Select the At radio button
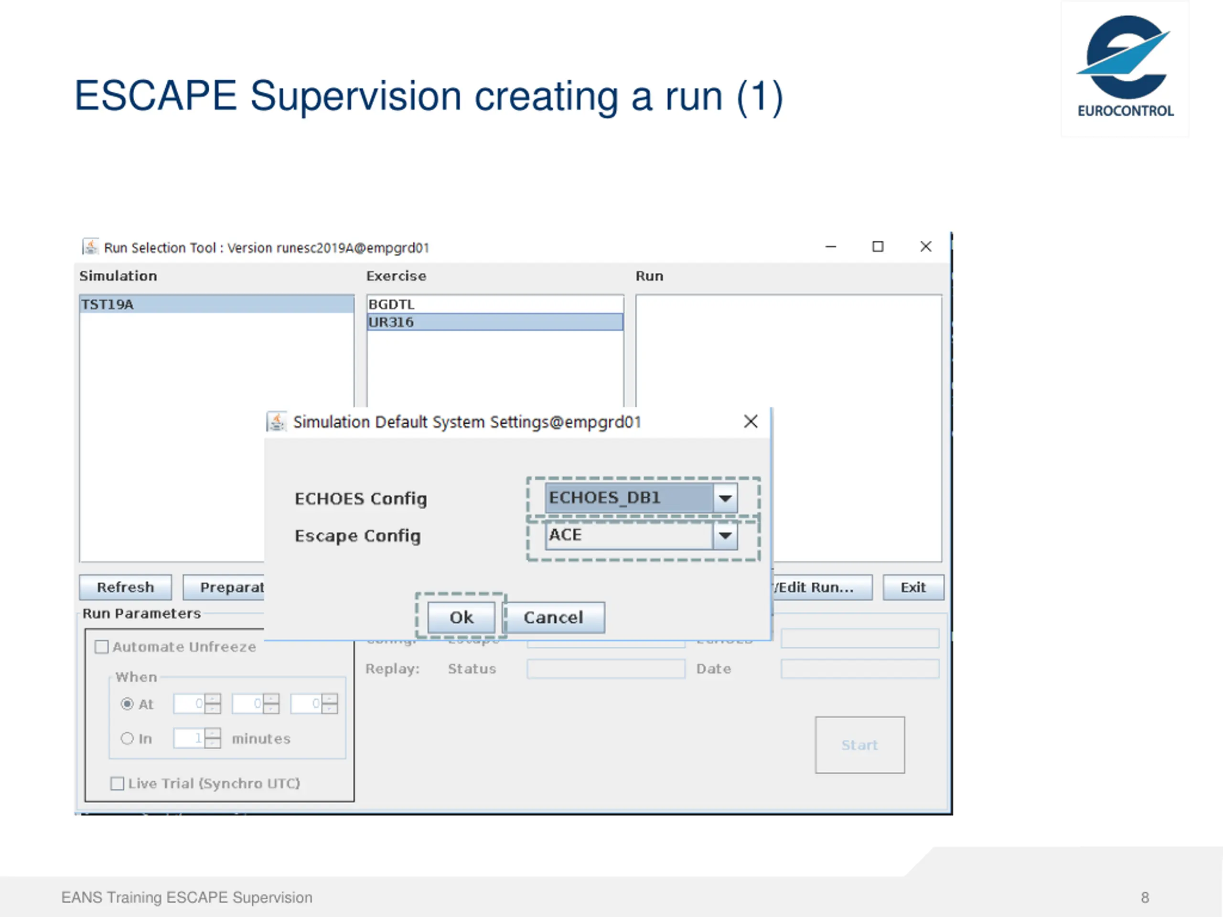The width and height of the screenshot is (1223, 917). pyautogui.click(x=127, y=704)
